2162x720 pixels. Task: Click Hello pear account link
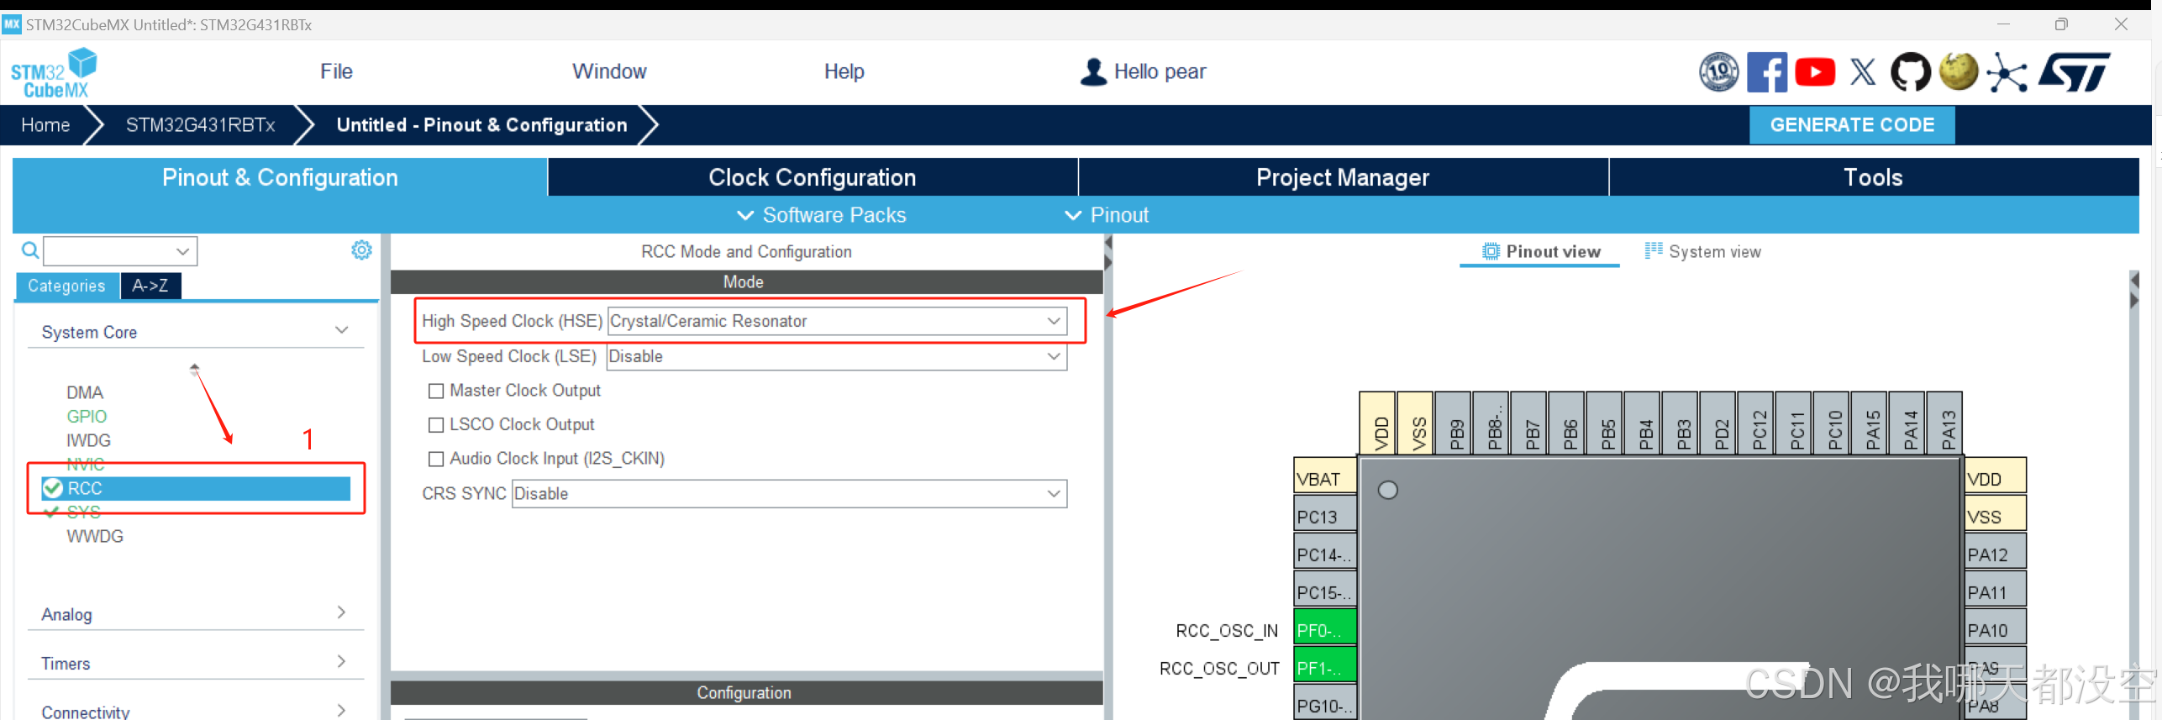tap(1160, 71)
